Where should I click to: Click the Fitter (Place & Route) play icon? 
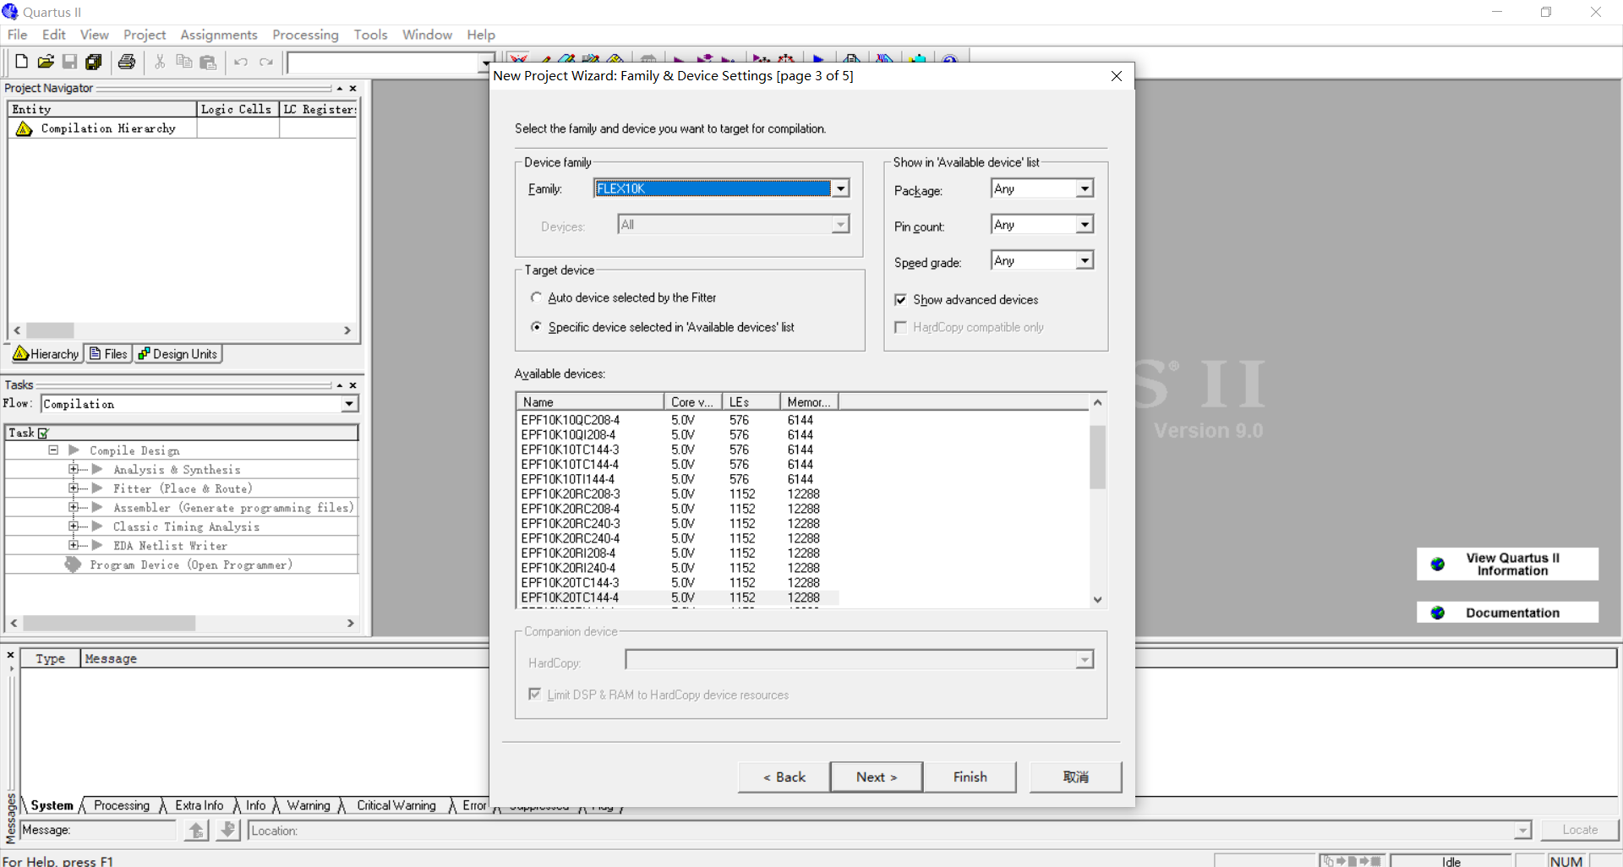pos(97,488)
